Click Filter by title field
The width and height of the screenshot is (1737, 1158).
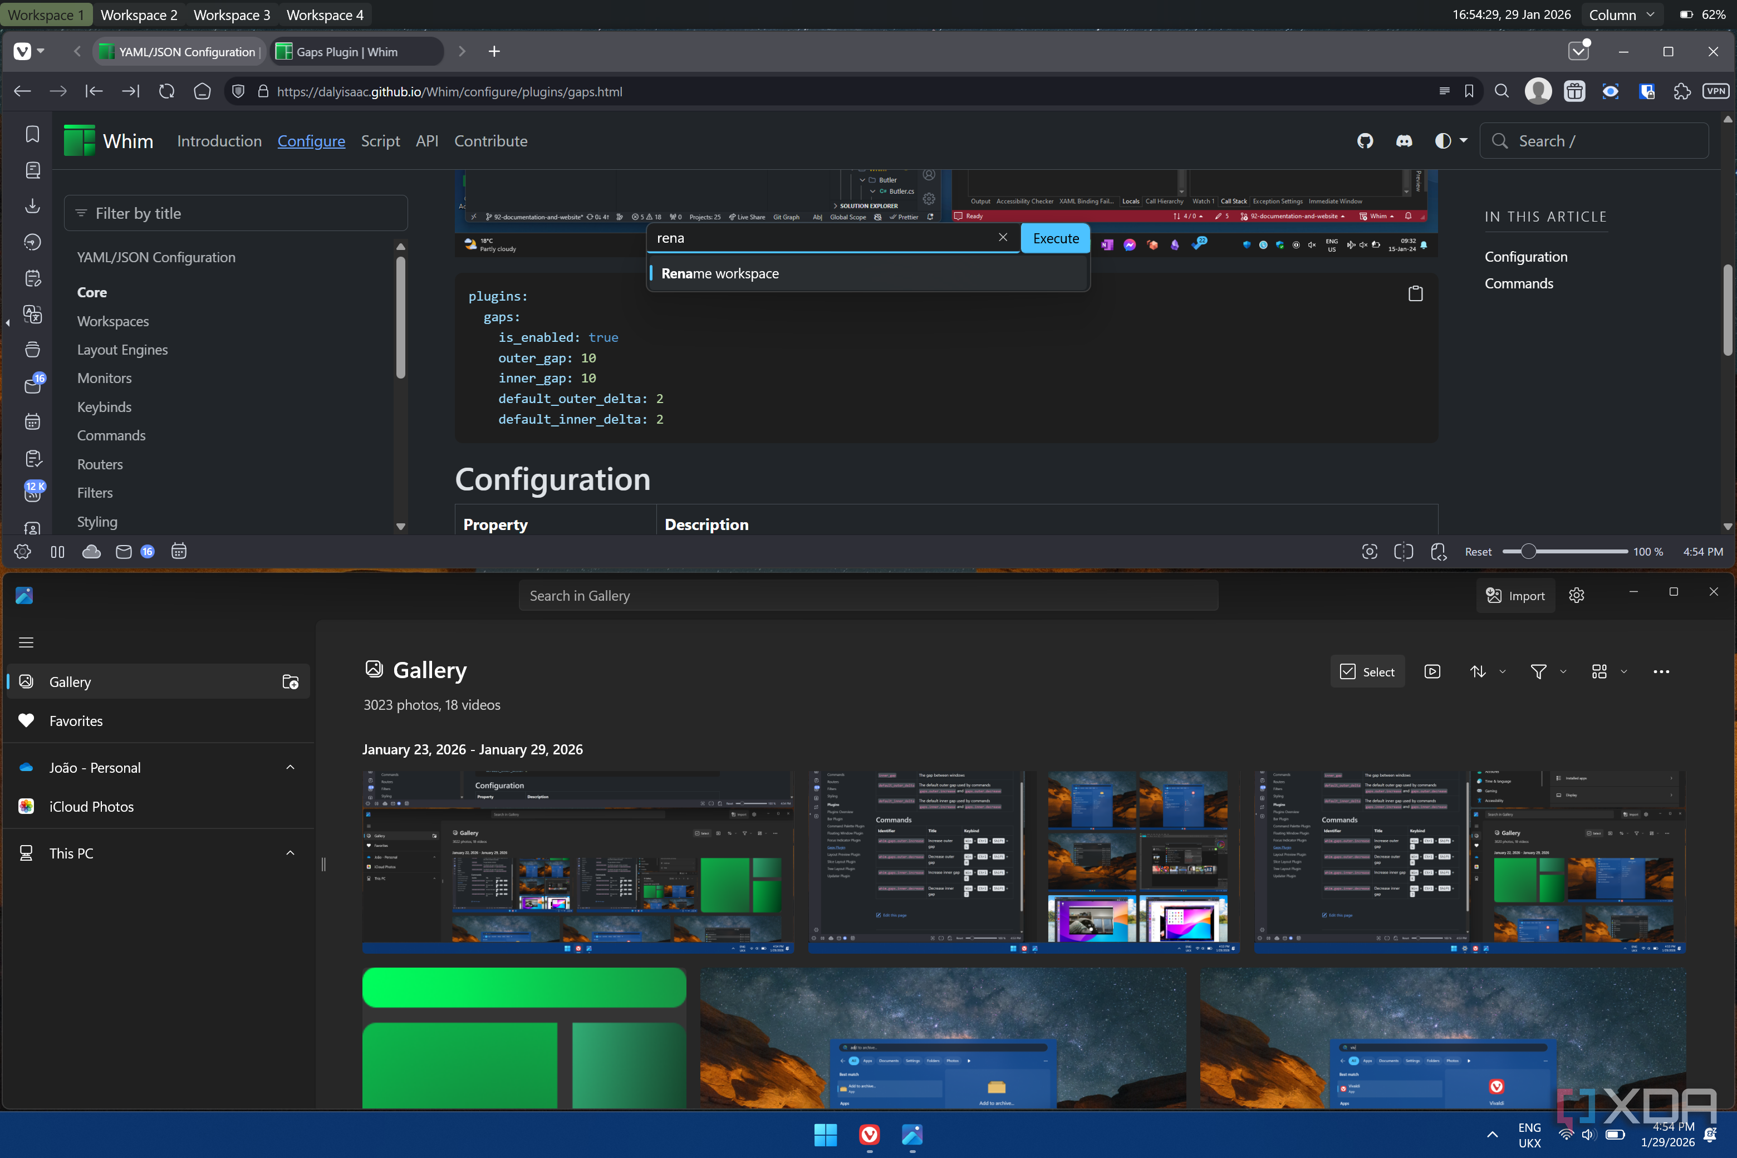tap(235, 213)
